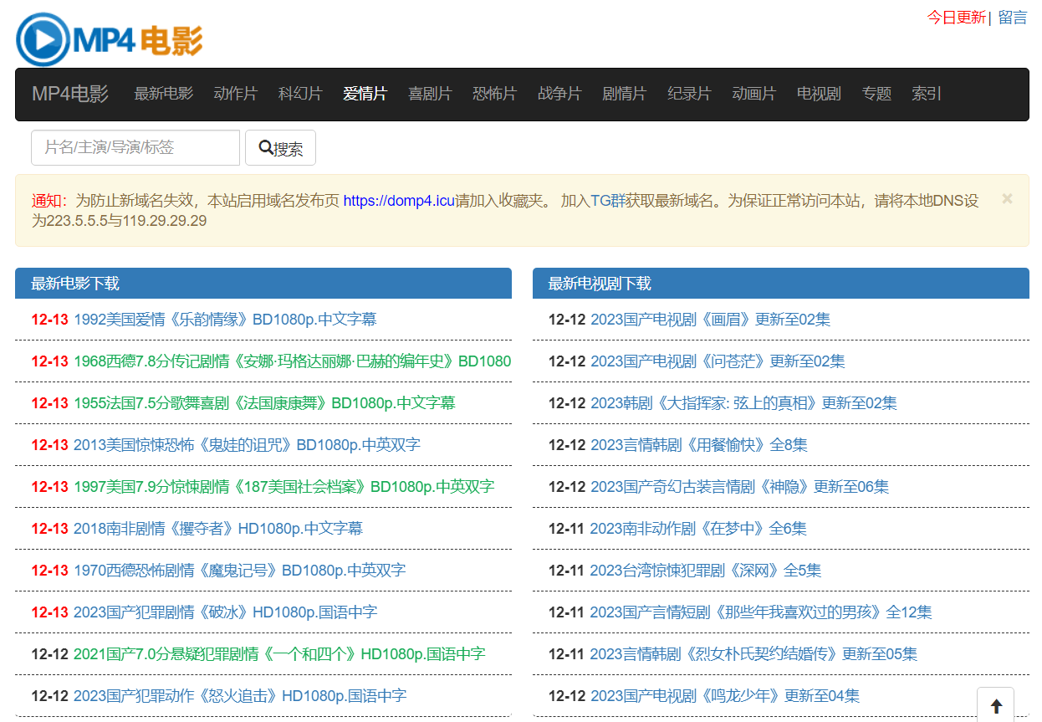Click the back-to-top arrow icon
Screen dimensions: 1042x722
995,704
